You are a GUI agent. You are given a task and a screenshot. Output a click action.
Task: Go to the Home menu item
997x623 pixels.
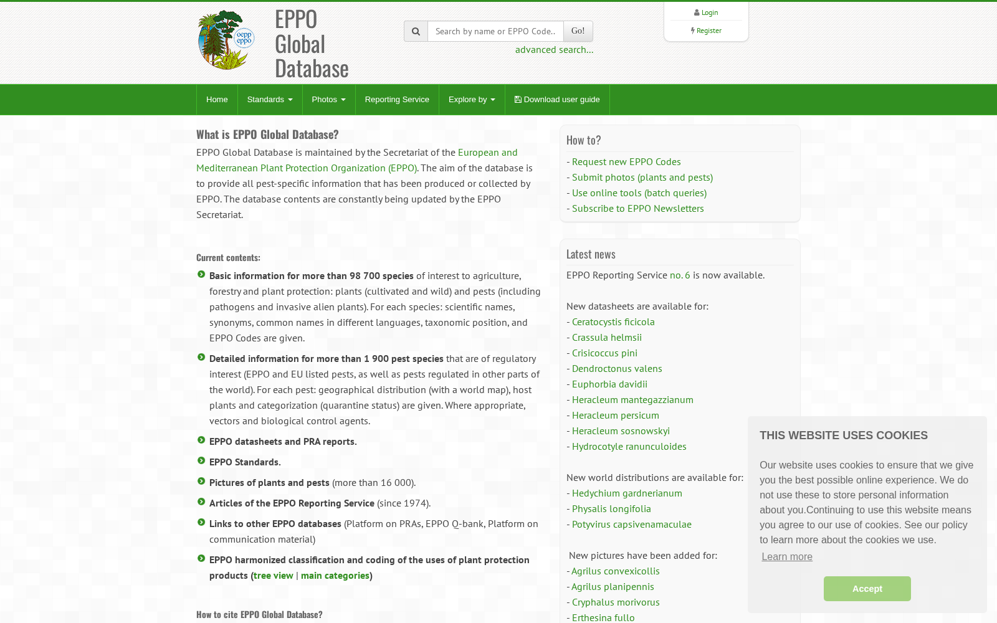[x=217, y=100]
